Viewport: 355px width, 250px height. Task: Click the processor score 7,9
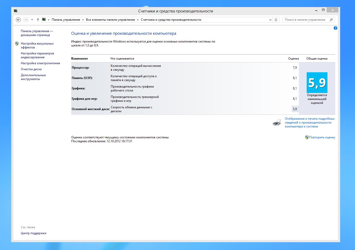click(x=295, y=68)
